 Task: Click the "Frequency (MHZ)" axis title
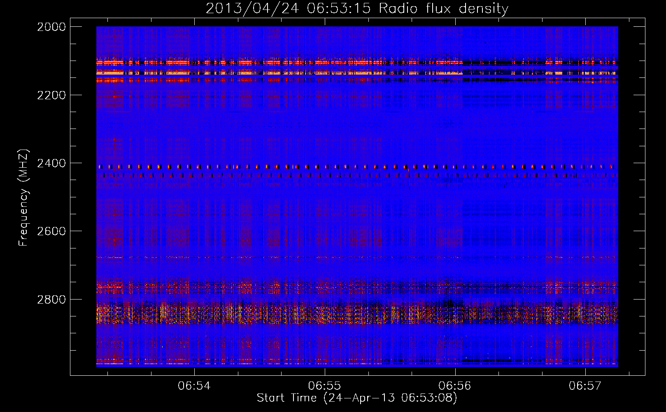[23, 198]
